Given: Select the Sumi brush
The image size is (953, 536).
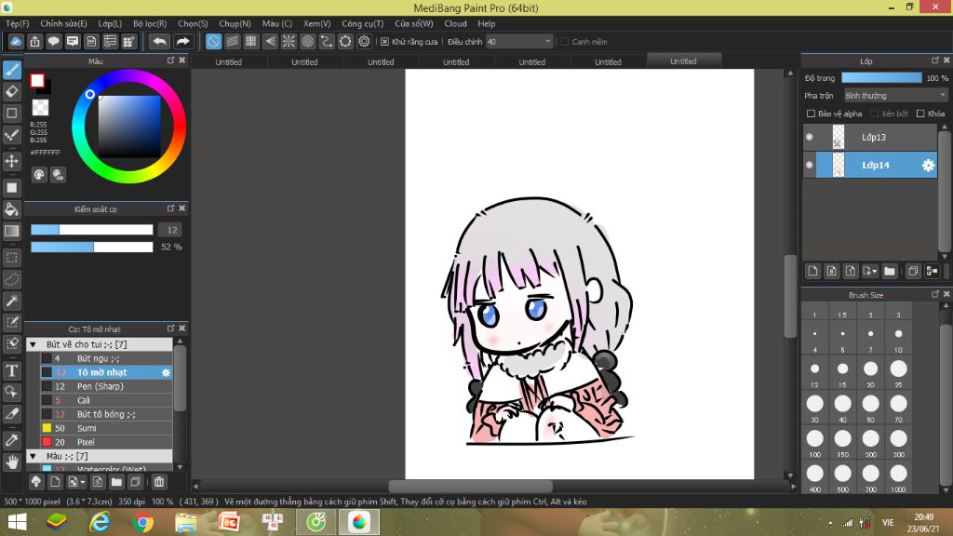Looking at the screenshot, I should coord(107,428).
